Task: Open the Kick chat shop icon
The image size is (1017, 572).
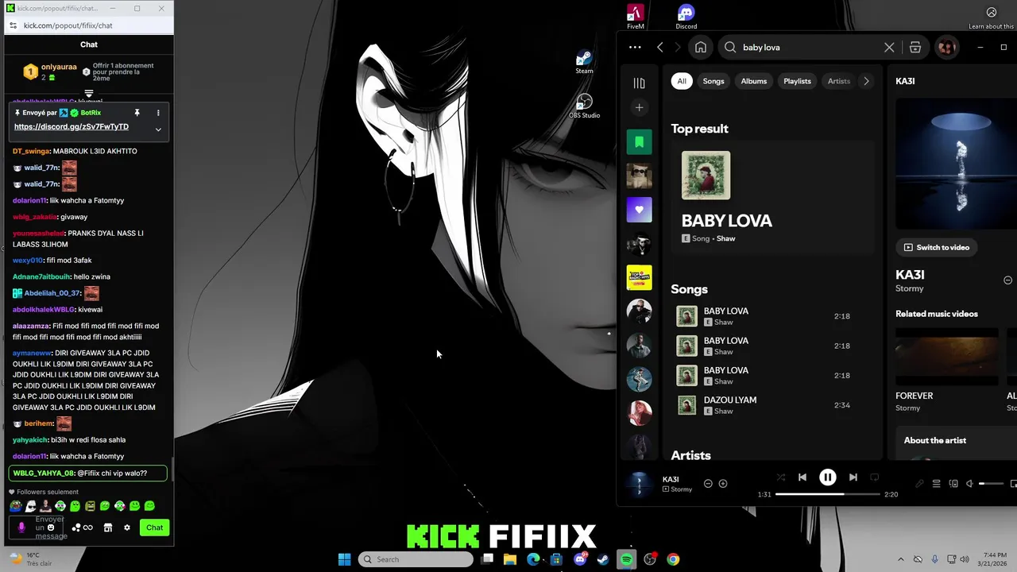Action: coord(108,528)
